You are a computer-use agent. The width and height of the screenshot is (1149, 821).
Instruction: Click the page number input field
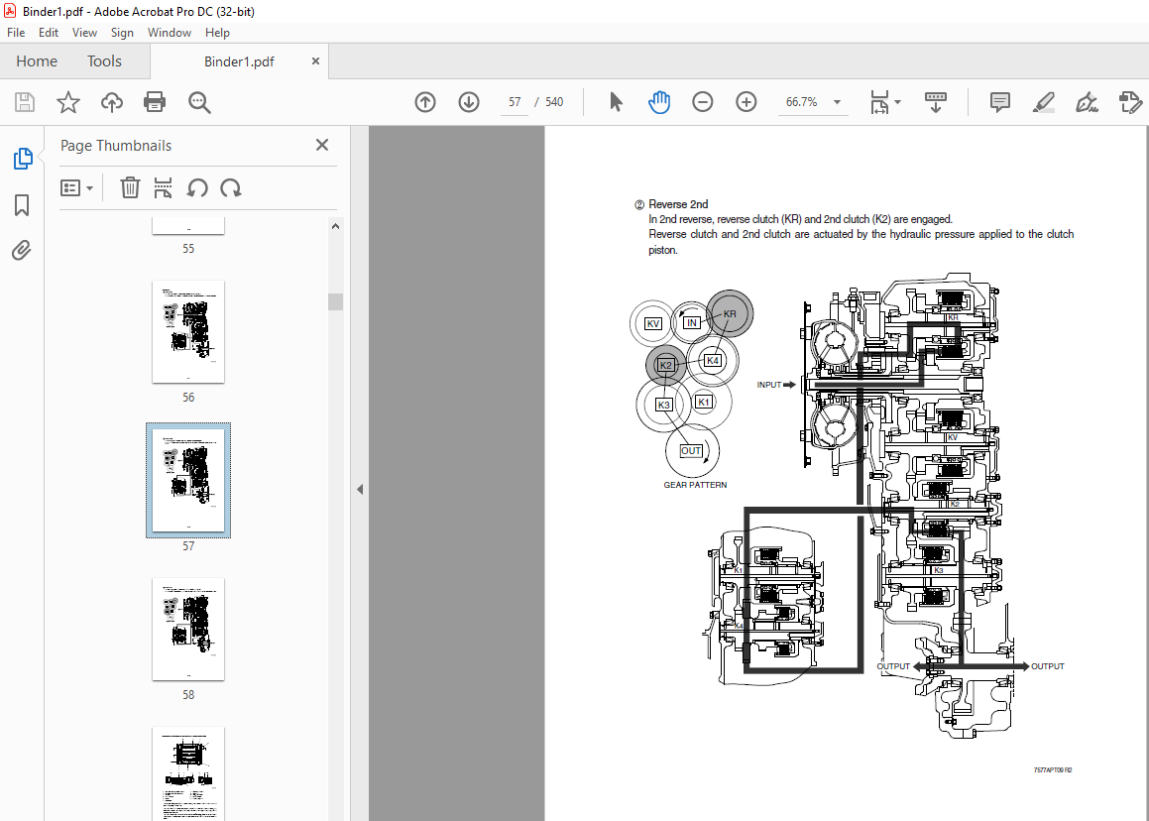[x=515, y=102]
